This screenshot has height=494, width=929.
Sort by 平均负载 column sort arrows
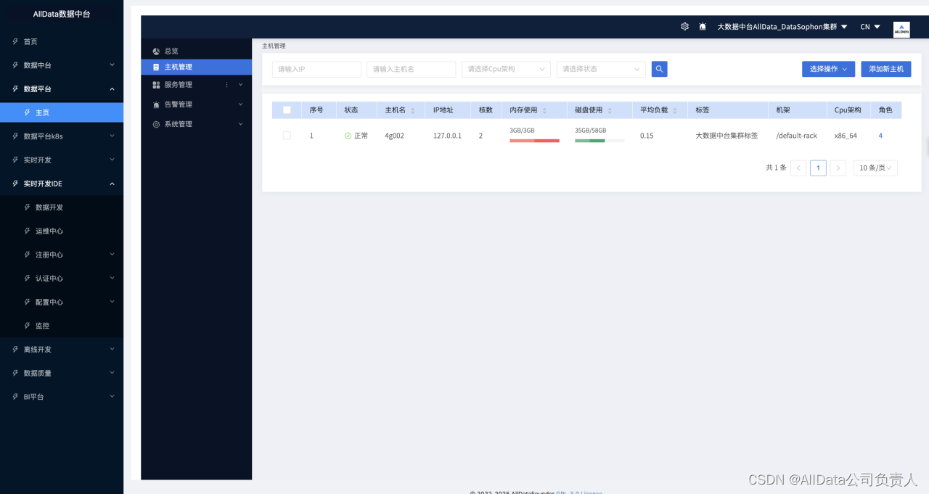(675, 111)
